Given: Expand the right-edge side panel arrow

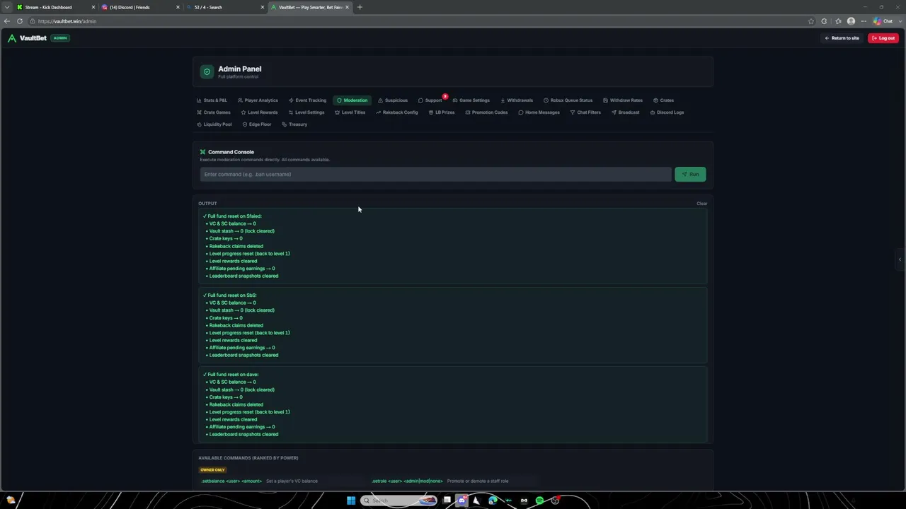Looking at the screenshot, I should coord(900,259).
